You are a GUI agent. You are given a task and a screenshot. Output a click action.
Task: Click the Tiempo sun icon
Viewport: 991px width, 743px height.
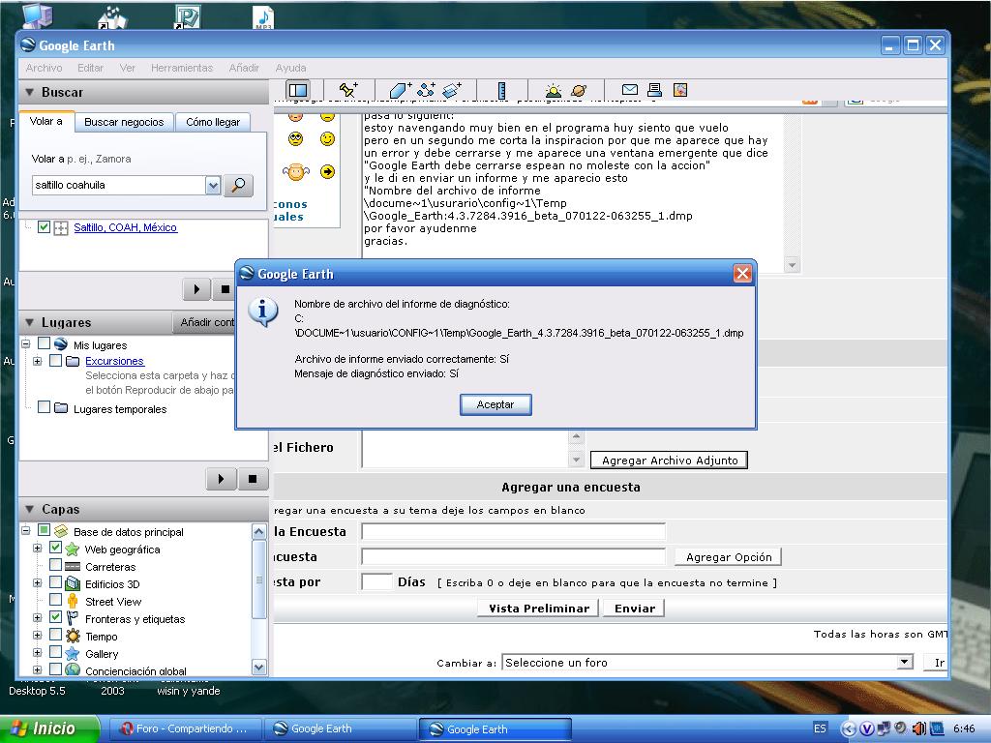point(73,636)
